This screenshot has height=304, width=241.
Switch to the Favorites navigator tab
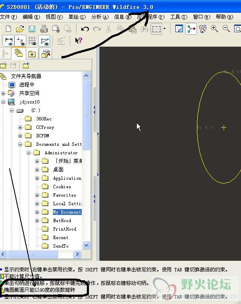point(32,54)
